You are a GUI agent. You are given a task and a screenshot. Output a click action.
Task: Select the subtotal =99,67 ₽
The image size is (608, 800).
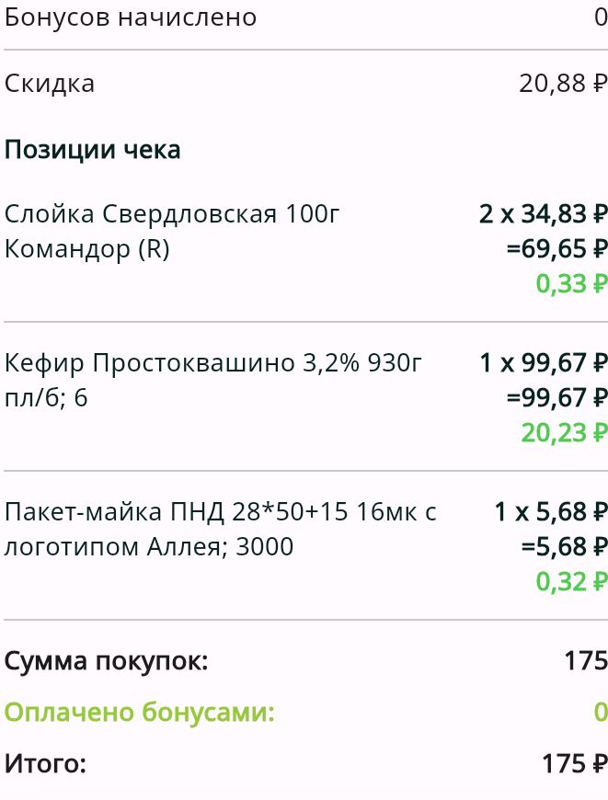[x=557, y=397]
